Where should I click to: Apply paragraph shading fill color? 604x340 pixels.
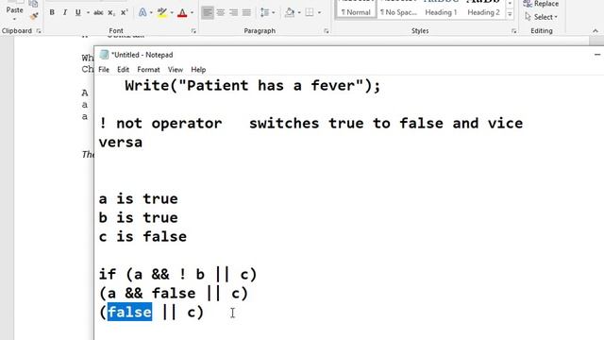point(290,12)
